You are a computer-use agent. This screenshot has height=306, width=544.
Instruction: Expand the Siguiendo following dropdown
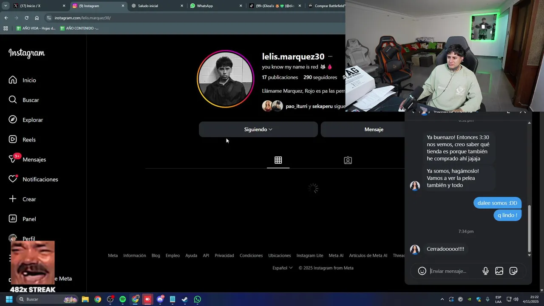(258, 129)
